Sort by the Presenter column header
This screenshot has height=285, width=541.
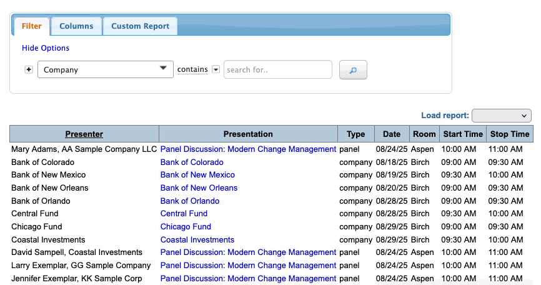[84, 134]
